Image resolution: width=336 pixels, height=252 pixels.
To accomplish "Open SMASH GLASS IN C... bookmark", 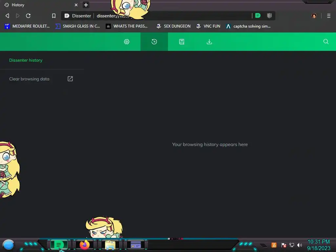I will 77,26.
